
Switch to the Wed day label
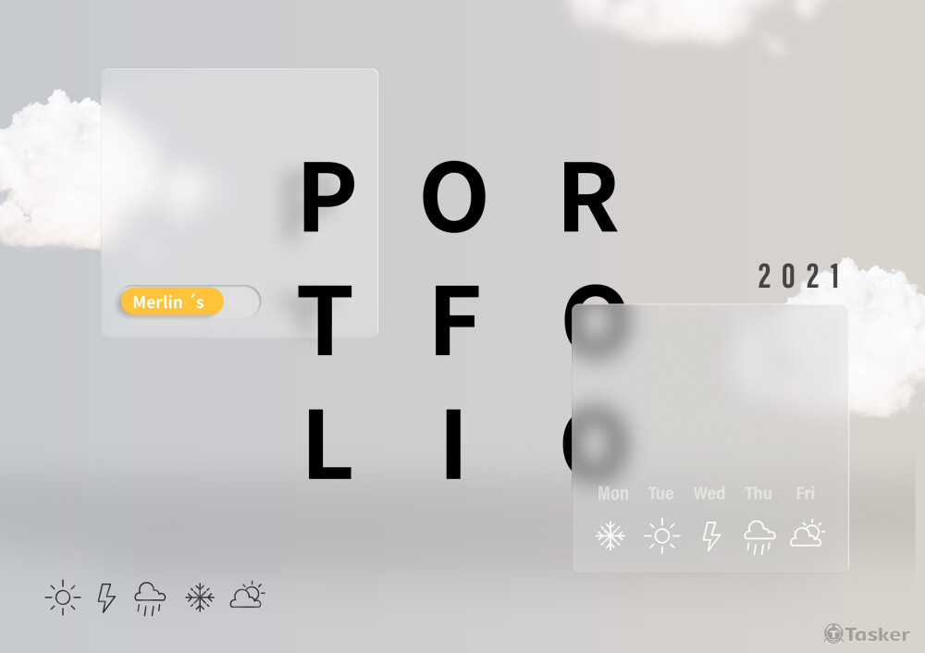tap(709, 493)
